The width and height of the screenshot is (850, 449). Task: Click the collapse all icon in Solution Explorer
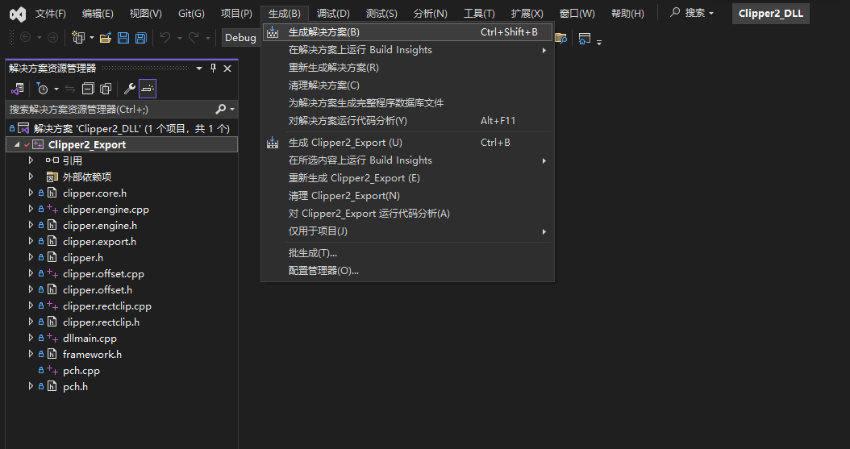[88, 89]
